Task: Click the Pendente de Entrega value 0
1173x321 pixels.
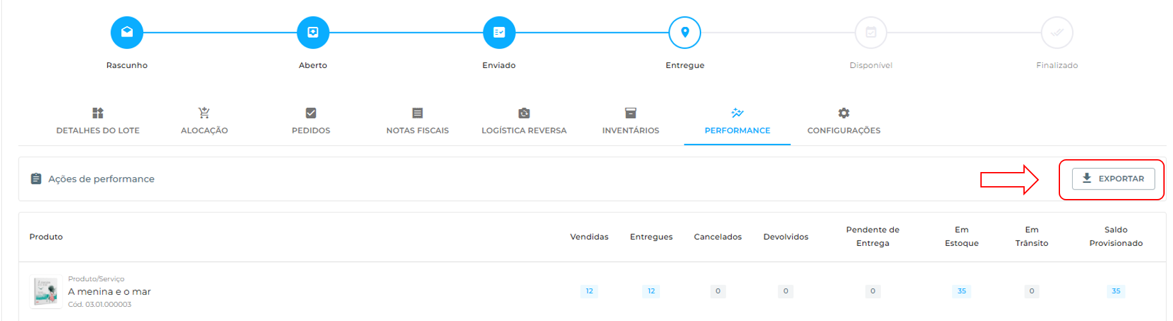Action: [873, 291]
